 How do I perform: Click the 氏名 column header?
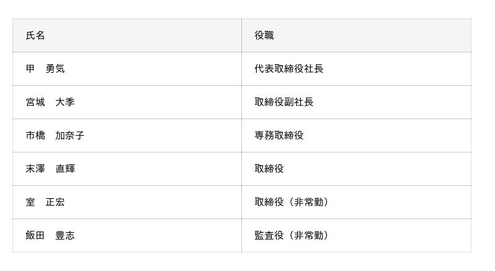(35, 36)
